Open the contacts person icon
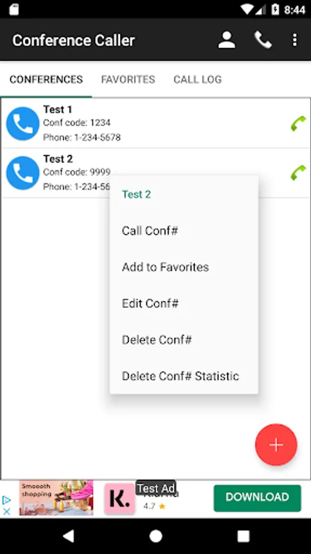 point(226,40)
